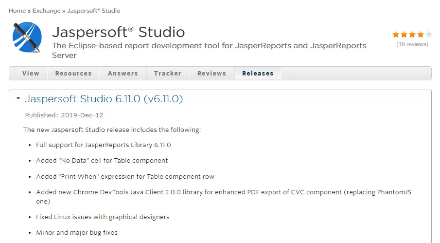Go to Home in the breadcrumb

point(17,11)
